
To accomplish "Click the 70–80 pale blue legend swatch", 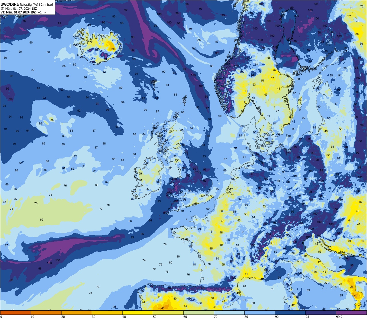I will click(x=229, y=313).
